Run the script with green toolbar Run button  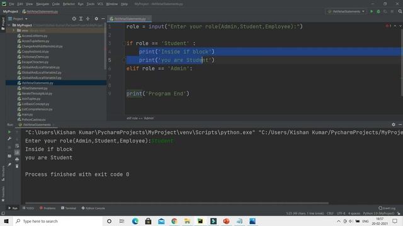pos(372,11)
